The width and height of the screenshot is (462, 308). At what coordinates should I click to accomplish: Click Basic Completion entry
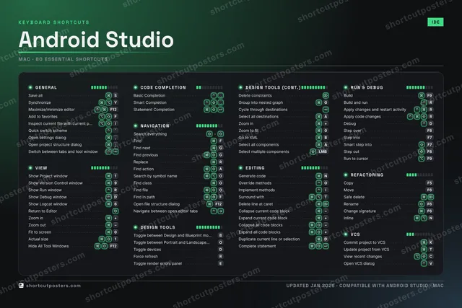pos(178,95)
